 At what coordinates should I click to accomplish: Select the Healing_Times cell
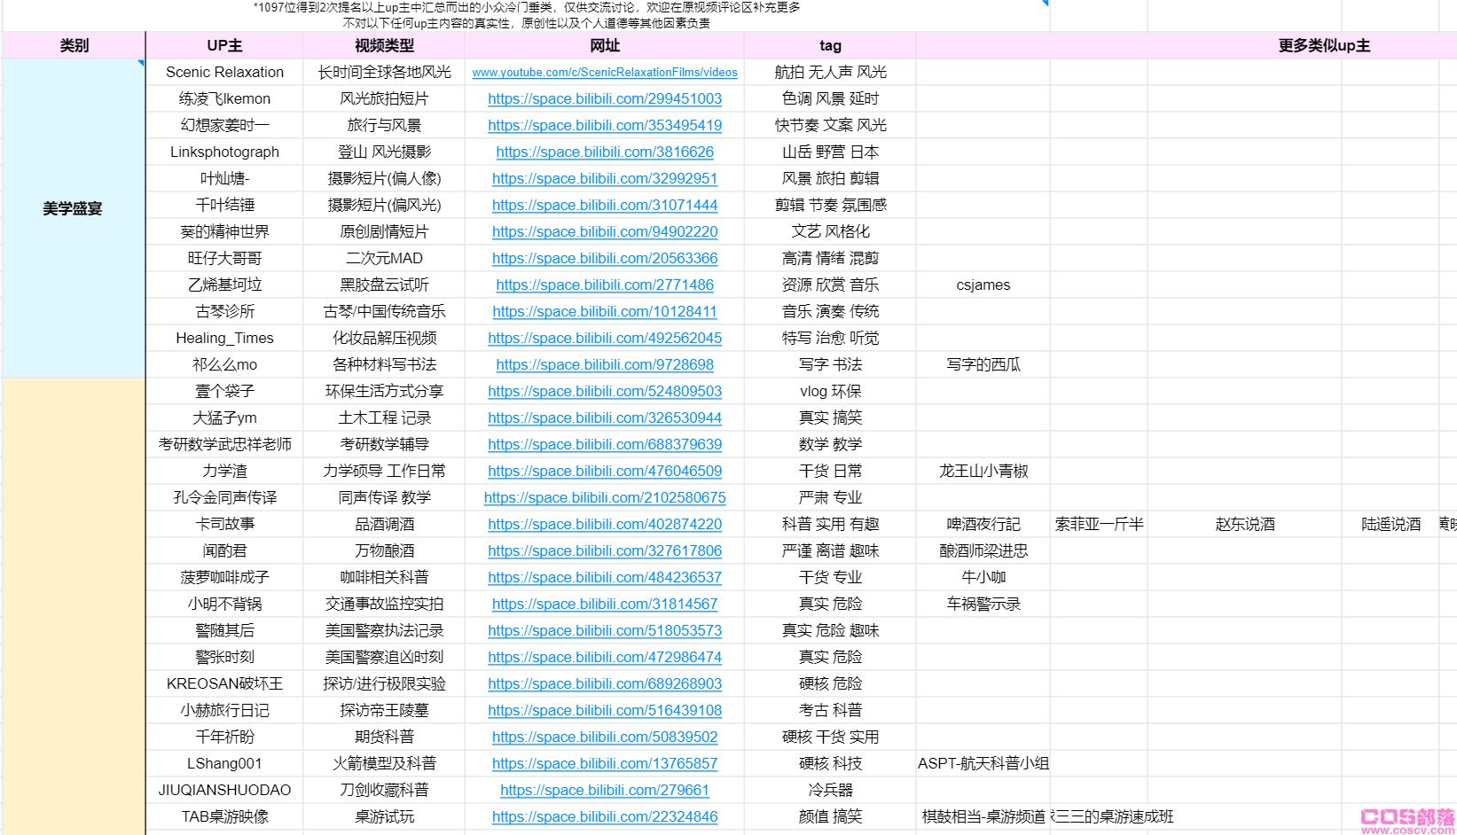coord(224,339)
